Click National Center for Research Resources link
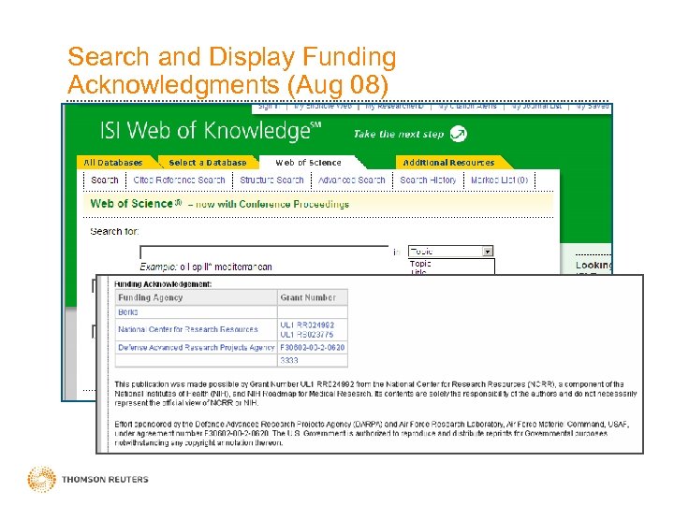Viewport: 674px width, 505px height. pyautogui.click(x=188, y=329)
